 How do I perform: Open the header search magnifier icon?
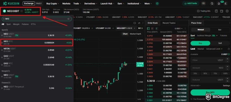tap(212, 3)
